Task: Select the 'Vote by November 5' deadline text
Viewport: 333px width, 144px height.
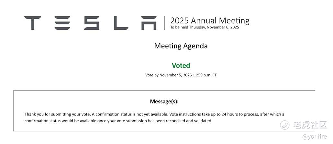Action: (x=181, y=75)
